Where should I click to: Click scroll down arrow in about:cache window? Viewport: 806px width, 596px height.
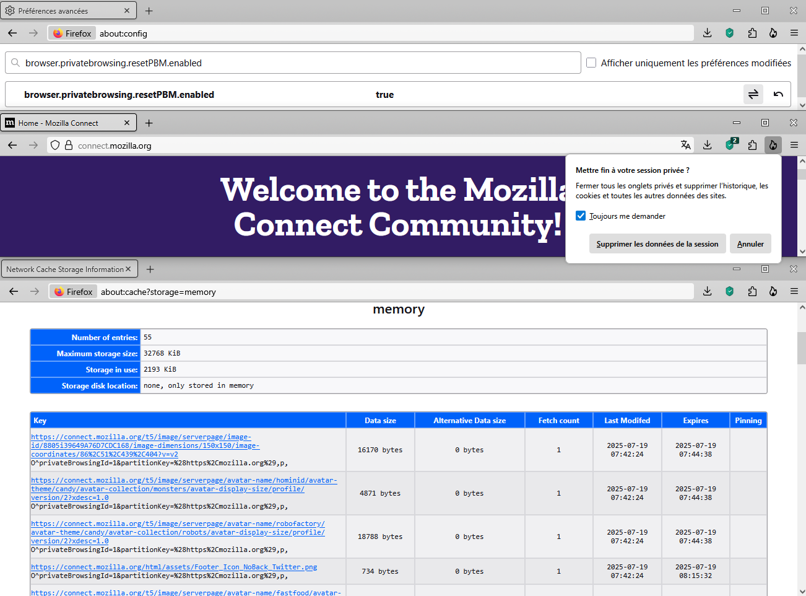pos(802,591)
